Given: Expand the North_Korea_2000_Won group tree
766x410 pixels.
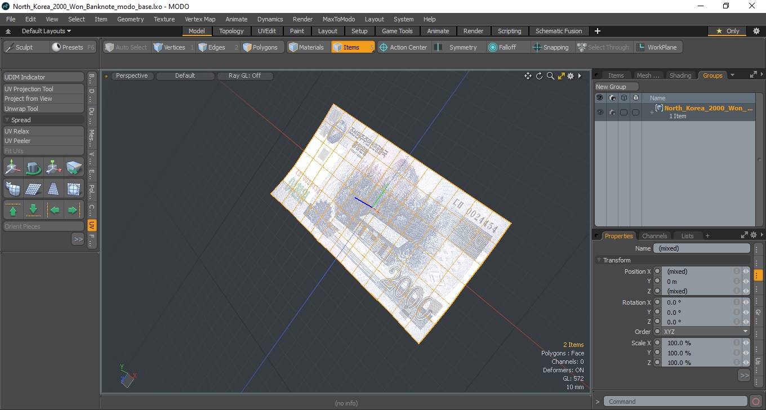Looking at the screenshot, I should pos(652,113).
